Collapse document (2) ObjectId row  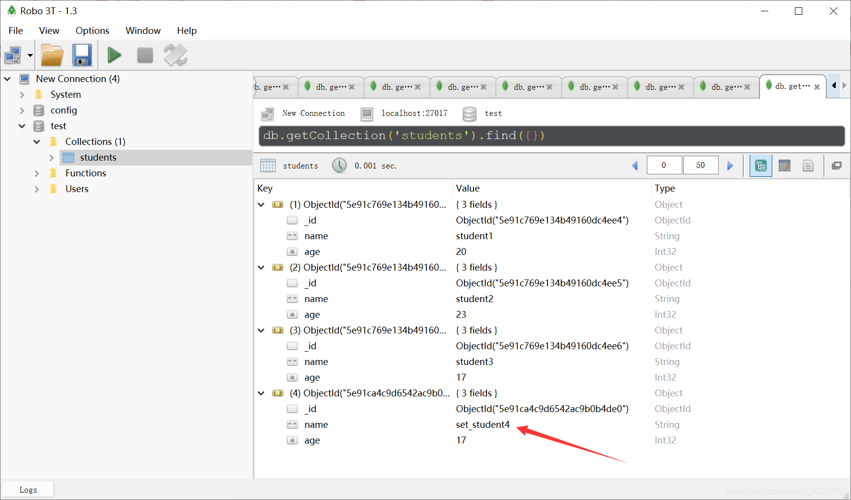(261, 267)
